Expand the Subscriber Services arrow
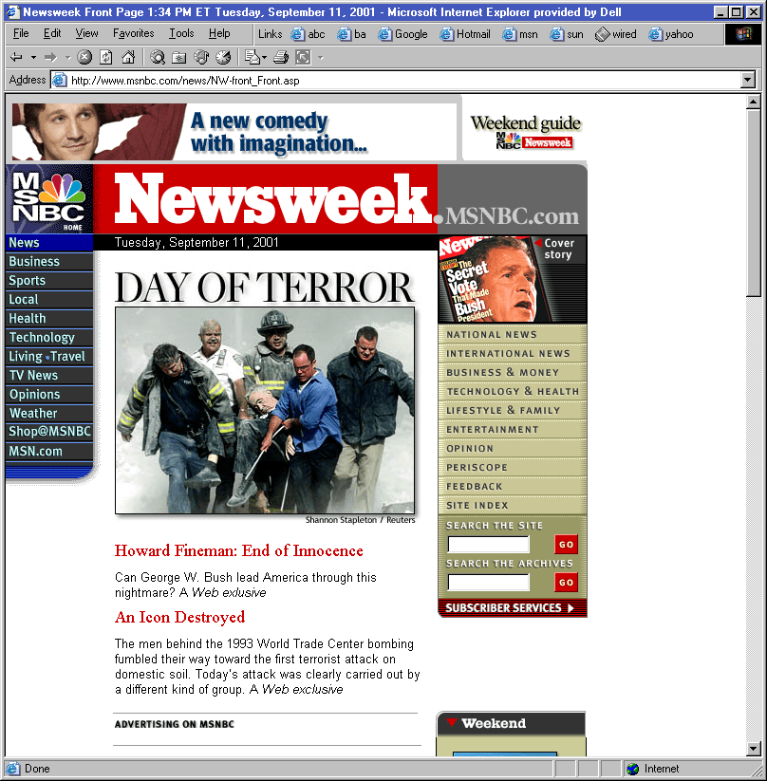 point(571,608)
